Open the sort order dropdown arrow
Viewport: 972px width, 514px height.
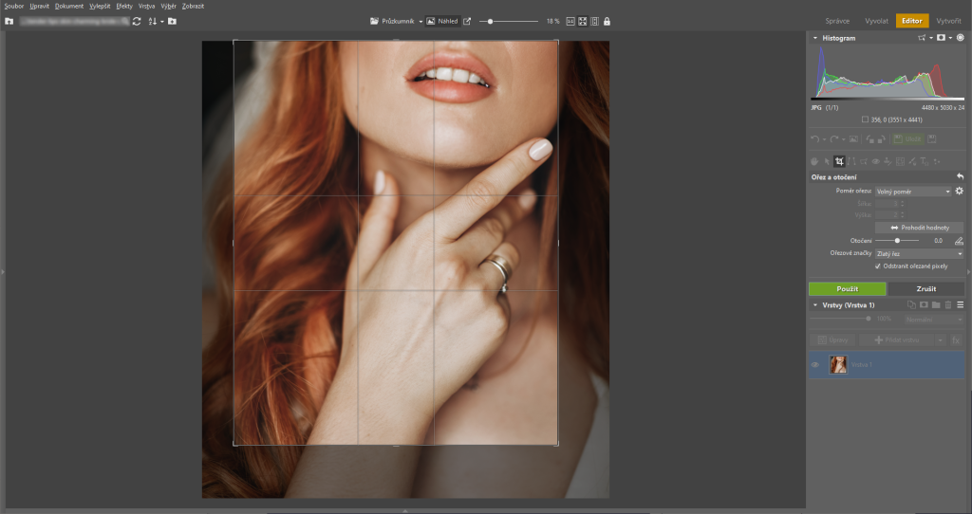click(161, 22)
